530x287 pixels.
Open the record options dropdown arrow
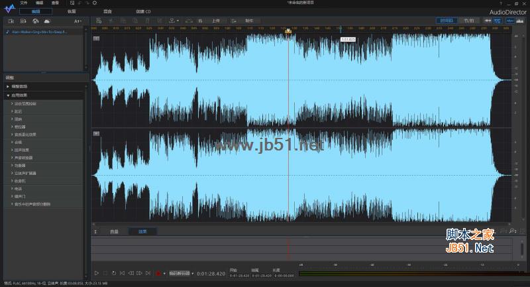[x=164, y=273]
